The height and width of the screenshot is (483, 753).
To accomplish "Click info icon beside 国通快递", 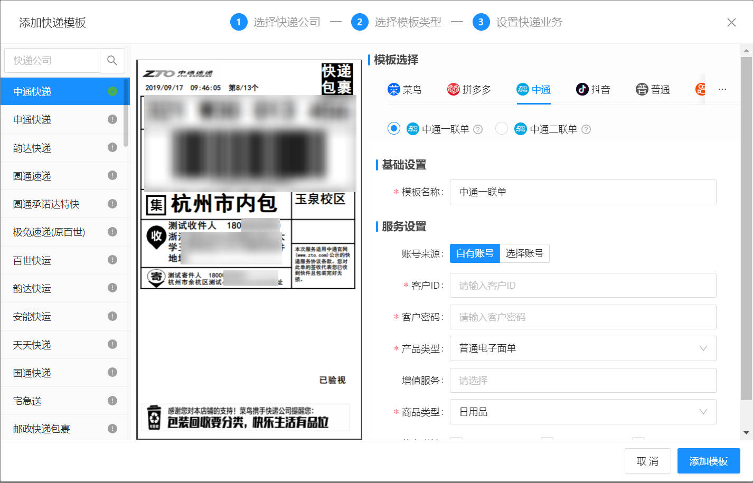I will (x=112, y=372).
